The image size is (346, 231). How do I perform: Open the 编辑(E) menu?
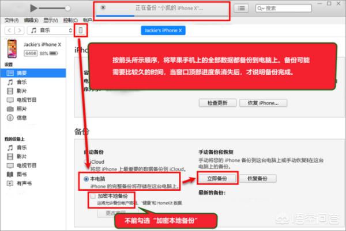[31, 21]
